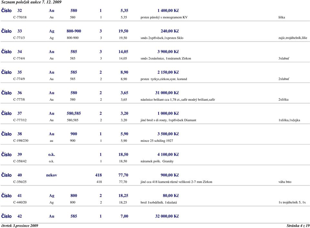Click the page indicator 'Stránka 4 z 19'
310x228 pixels.
(298, 226)
